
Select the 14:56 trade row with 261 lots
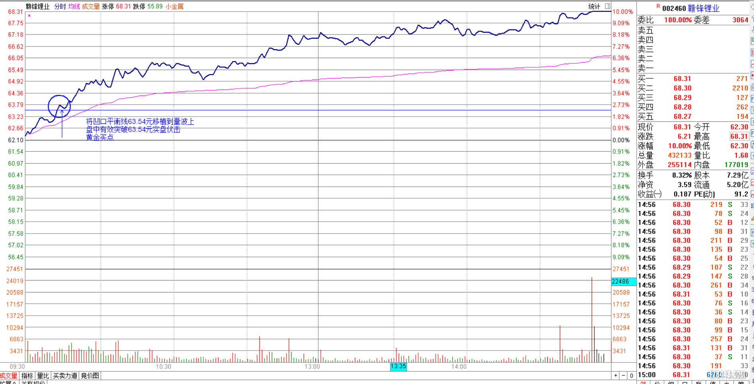(693, 285)
